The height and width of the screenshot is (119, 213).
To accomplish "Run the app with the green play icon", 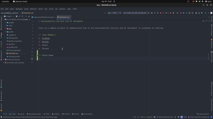I will point(152,13).
